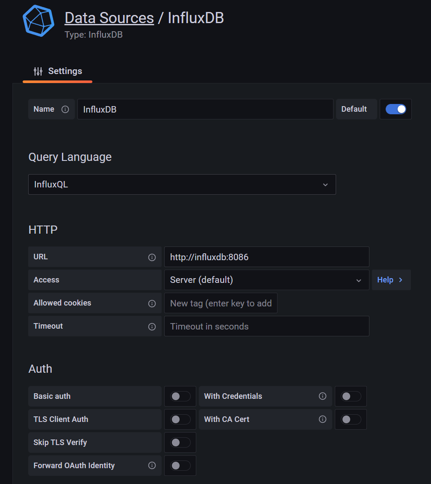Show info tooltip for URL field
The height and width of the screenshot is (484, 431).
(152, 257)
